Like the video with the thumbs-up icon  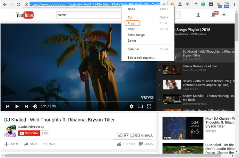pyautogui.click(x=119, y=144)
